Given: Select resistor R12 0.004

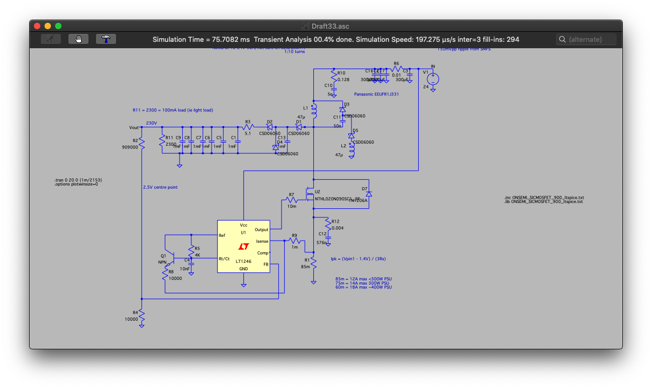Looking at the screenshot, I should coord(328,225).
